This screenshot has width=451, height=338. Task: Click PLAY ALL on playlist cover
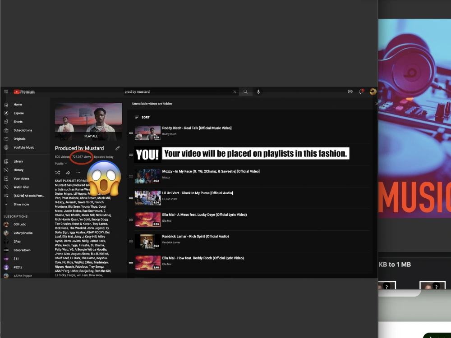click(x=91, y=136)
